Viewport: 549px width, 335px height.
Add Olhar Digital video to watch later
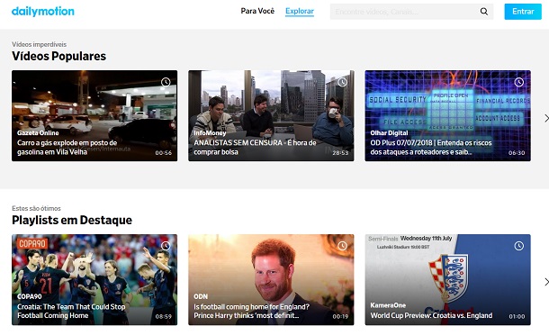point(519,82)
